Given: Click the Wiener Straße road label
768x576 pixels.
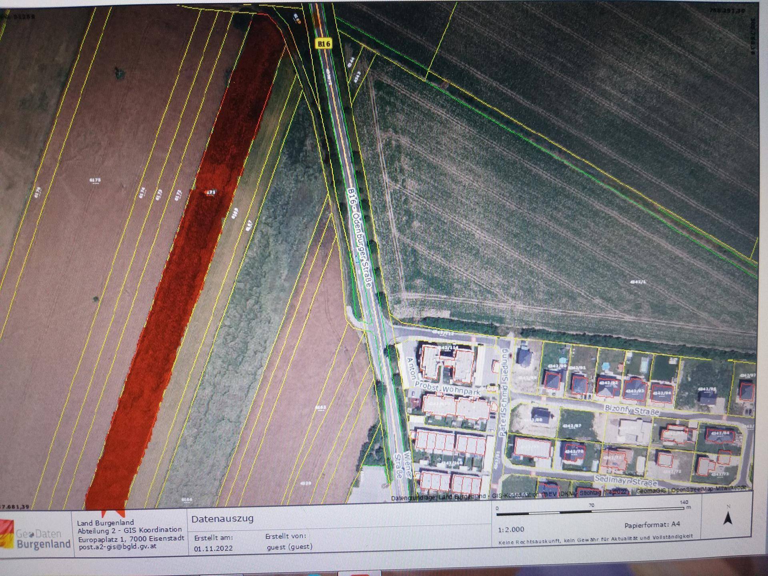Looking at the screenshot, I should [x=403, y=465].
